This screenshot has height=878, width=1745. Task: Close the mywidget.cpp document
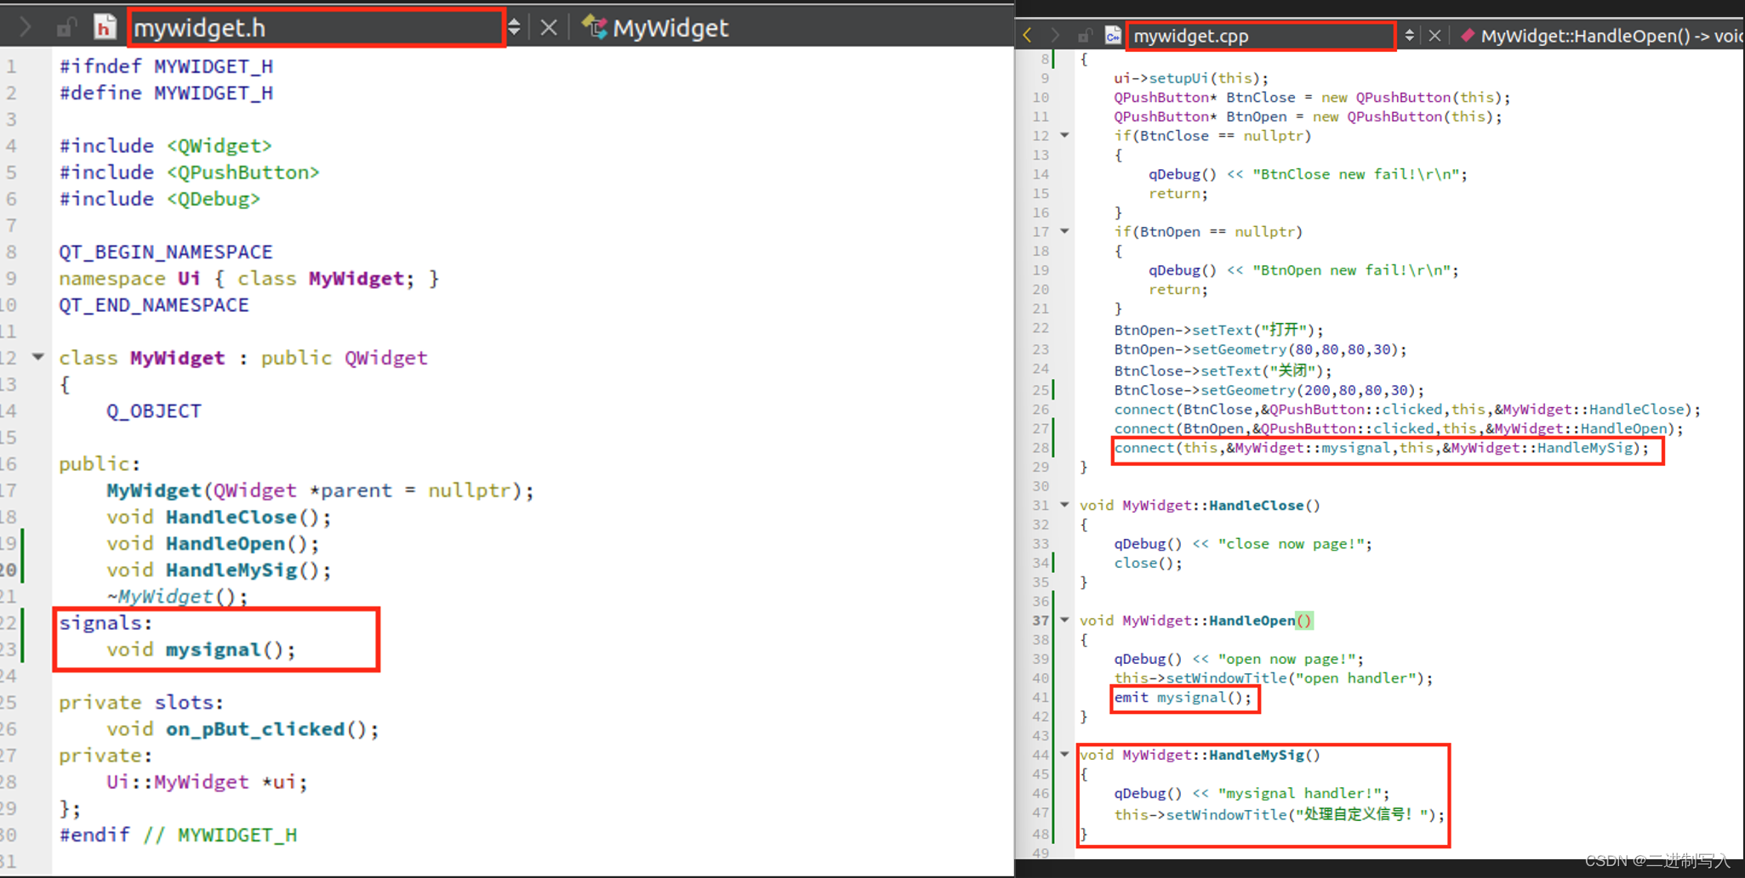point(1434,36)
